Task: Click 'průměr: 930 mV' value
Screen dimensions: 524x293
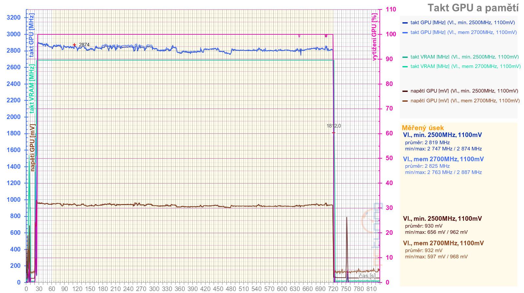Action: (424, 226)
